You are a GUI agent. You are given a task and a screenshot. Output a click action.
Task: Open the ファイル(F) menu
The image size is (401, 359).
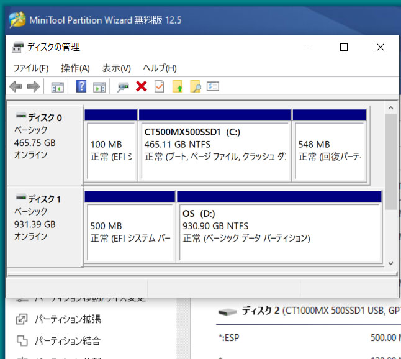31,68
